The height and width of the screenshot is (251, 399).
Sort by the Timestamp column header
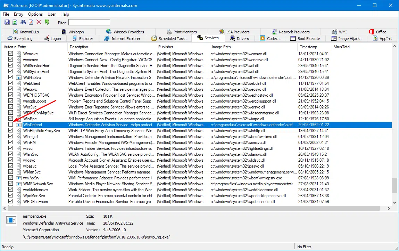point(315,47)
